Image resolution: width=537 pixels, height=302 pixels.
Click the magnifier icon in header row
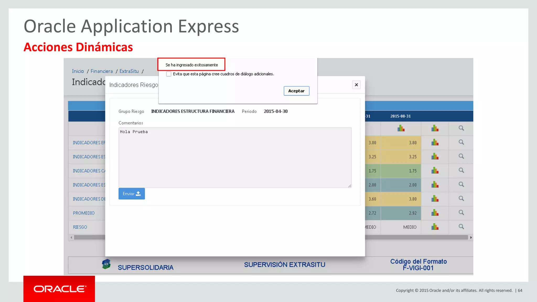coord(461,128)
